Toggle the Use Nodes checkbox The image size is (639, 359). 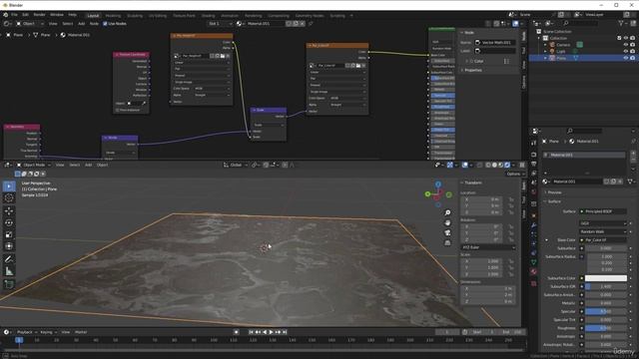click(105, 24)
